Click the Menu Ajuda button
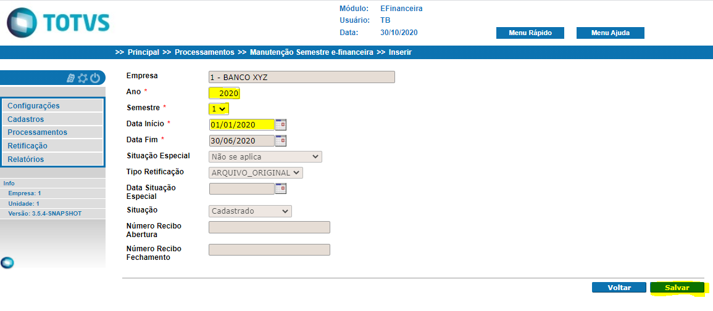The height and width of the screenshot is (311, 713). click(x=611, y=33)
